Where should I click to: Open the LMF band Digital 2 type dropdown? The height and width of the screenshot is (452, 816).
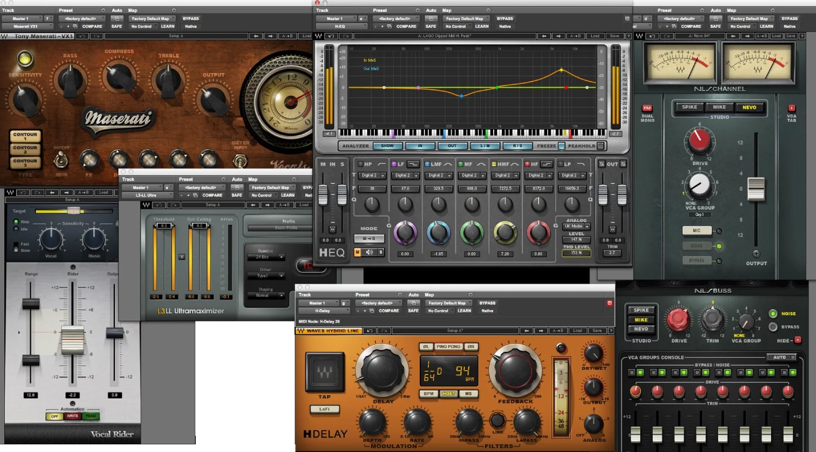click(x=438, y=175)
